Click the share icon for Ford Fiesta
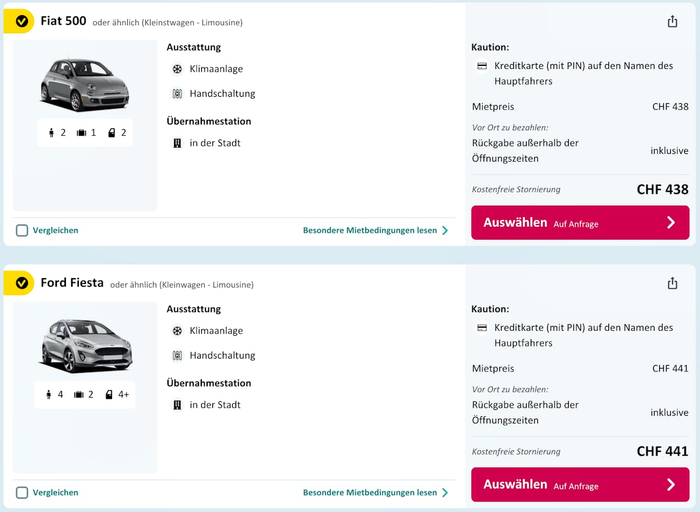 (673, 283)
